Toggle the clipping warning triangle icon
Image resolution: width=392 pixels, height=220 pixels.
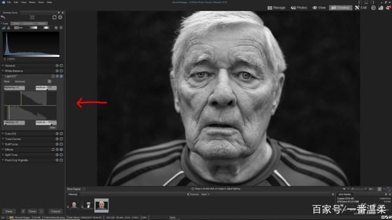(x=8, y=28)
